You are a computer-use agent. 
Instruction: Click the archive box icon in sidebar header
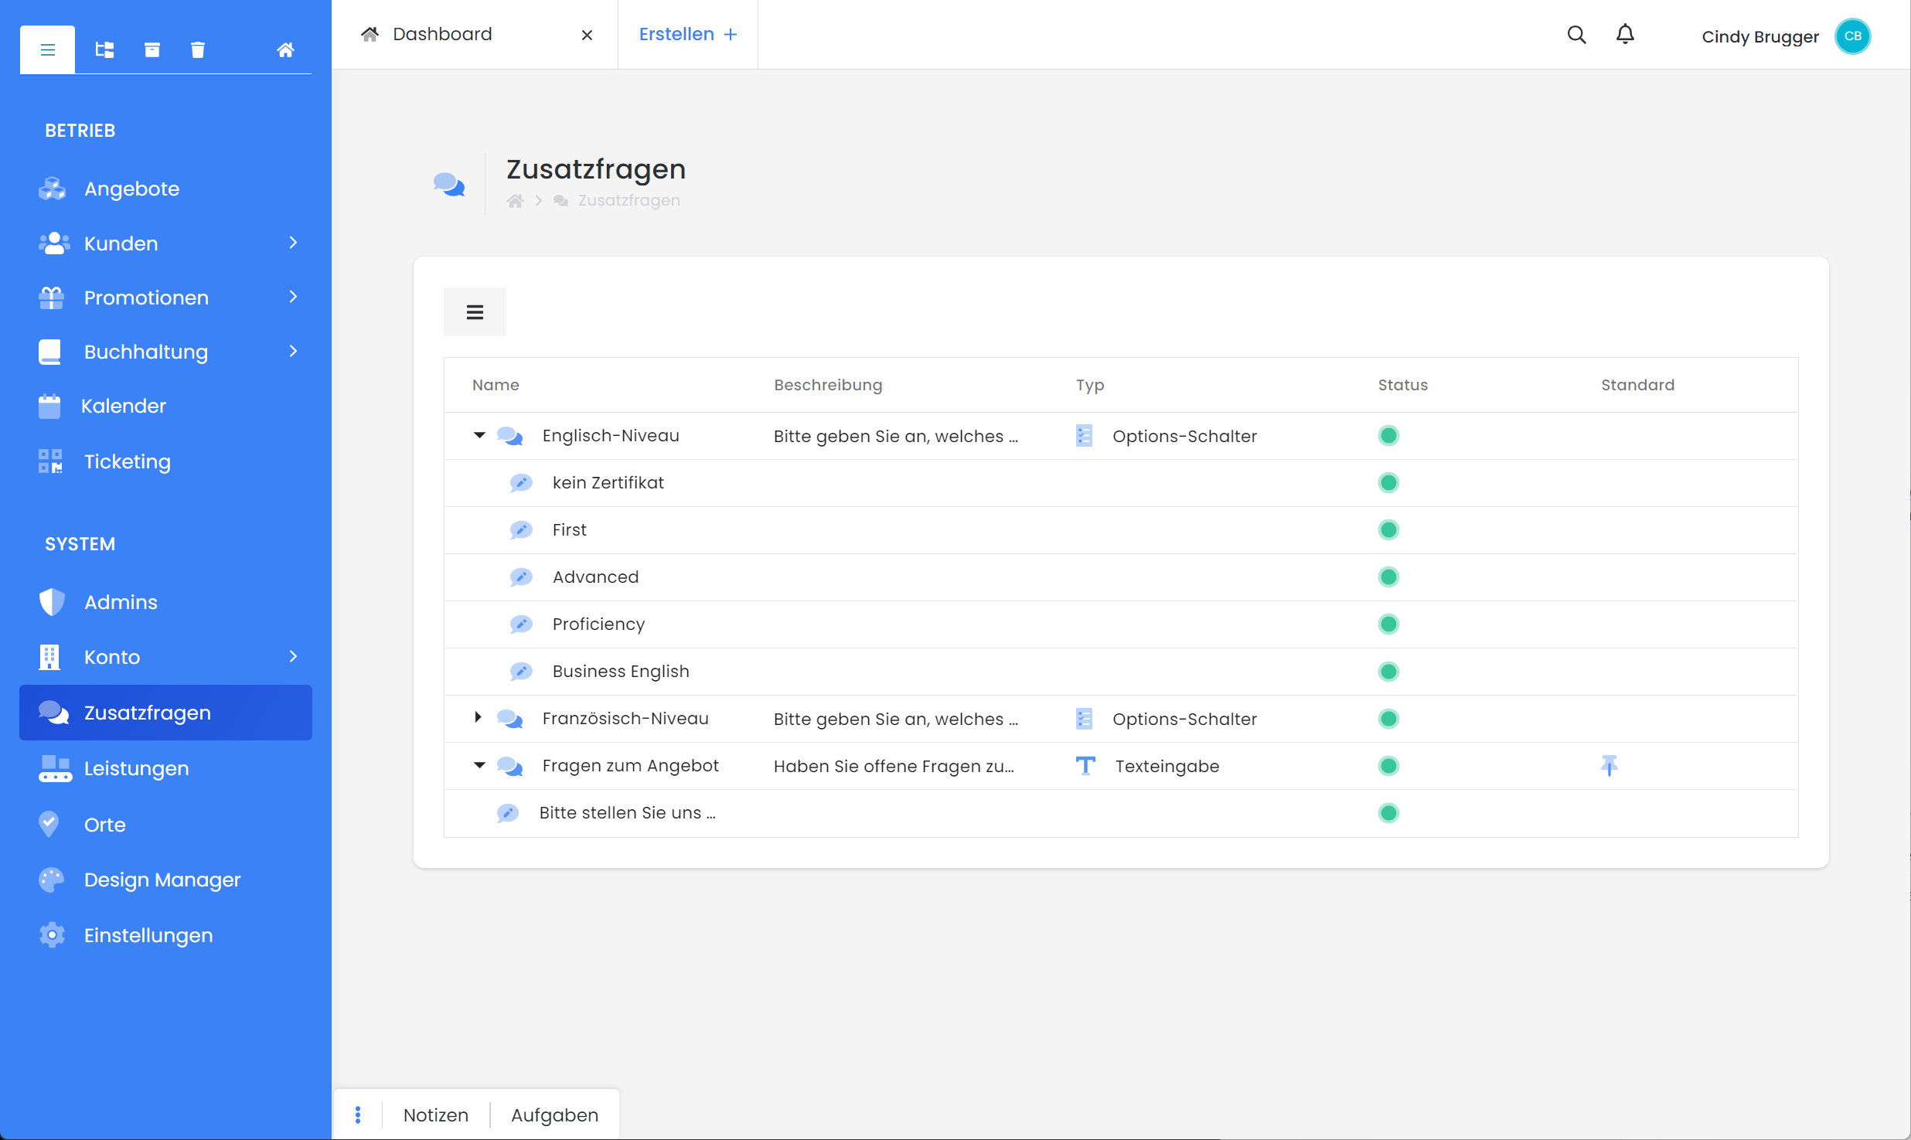(x=152, y=50)
